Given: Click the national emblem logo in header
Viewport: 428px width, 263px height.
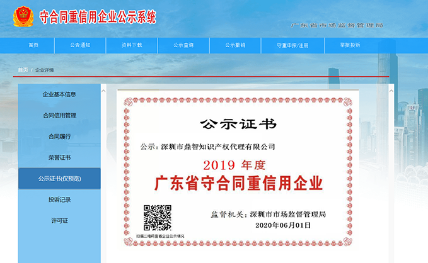Looking at the screenshot, I should click(23, 16).
